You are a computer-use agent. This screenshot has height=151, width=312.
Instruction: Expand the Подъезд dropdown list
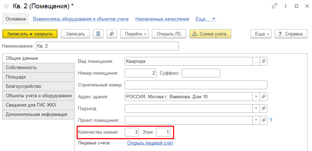pos(256,108)
